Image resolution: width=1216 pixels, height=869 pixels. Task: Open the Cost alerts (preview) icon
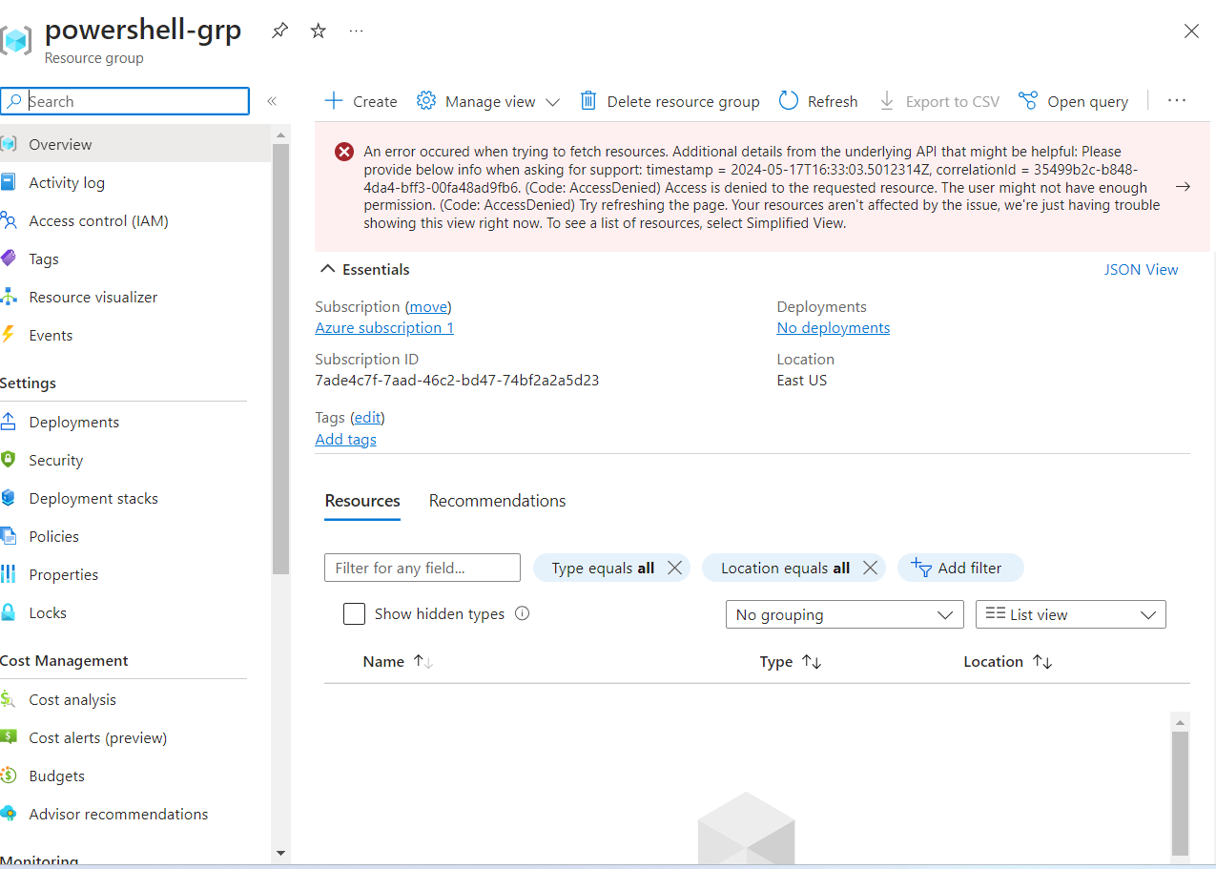pyautogui.click(x=9, y=737)
